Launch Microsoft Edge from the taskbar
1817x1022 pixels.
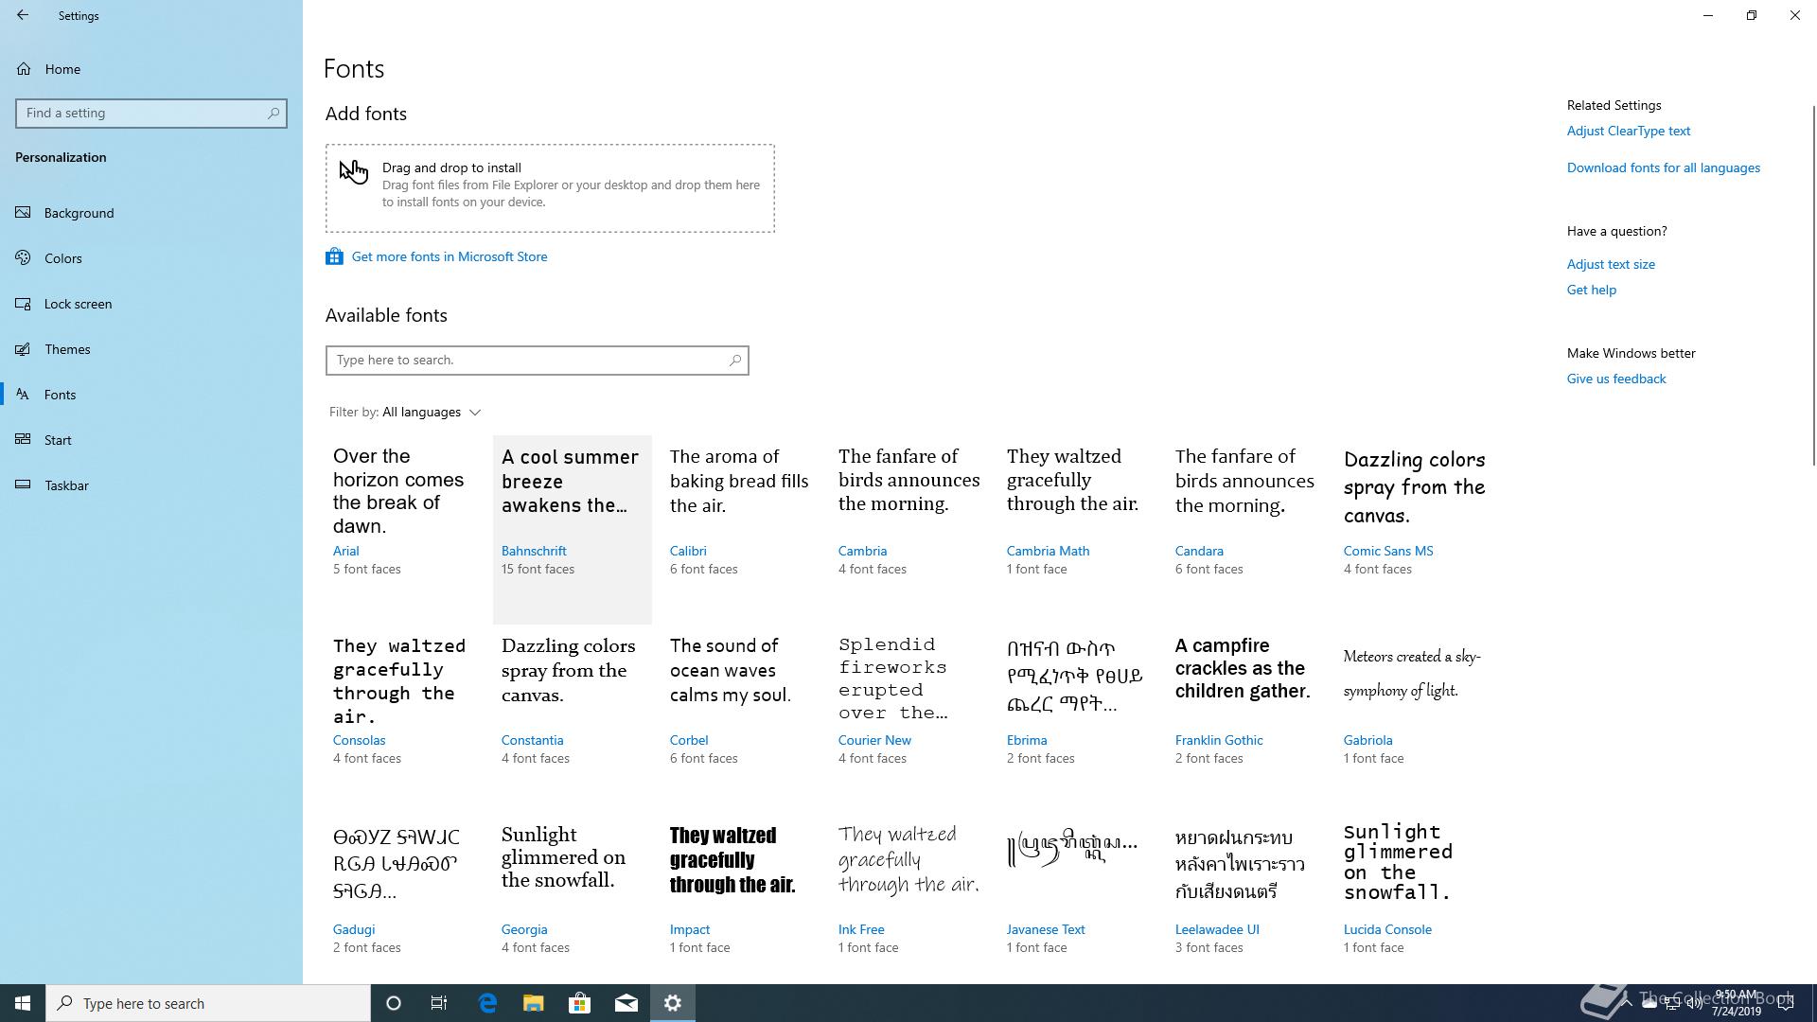pyautogui.click(x=487, y=1003)
